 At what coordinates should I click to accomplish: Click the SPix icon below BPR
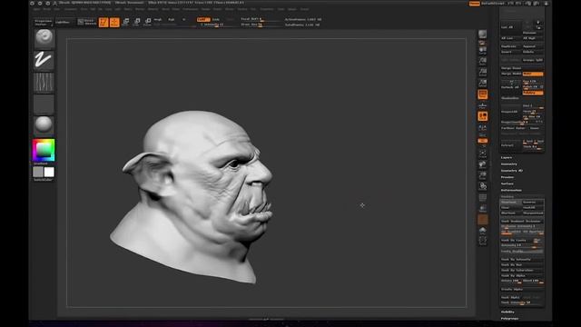[x=482, y=43]
